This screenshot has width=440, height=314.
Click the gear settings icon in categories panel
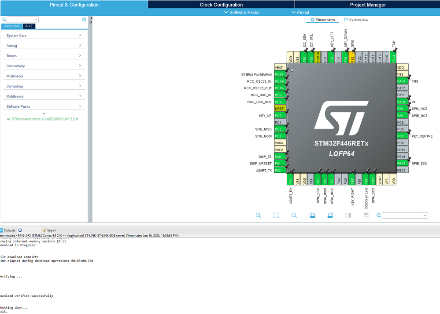(84, 19)
